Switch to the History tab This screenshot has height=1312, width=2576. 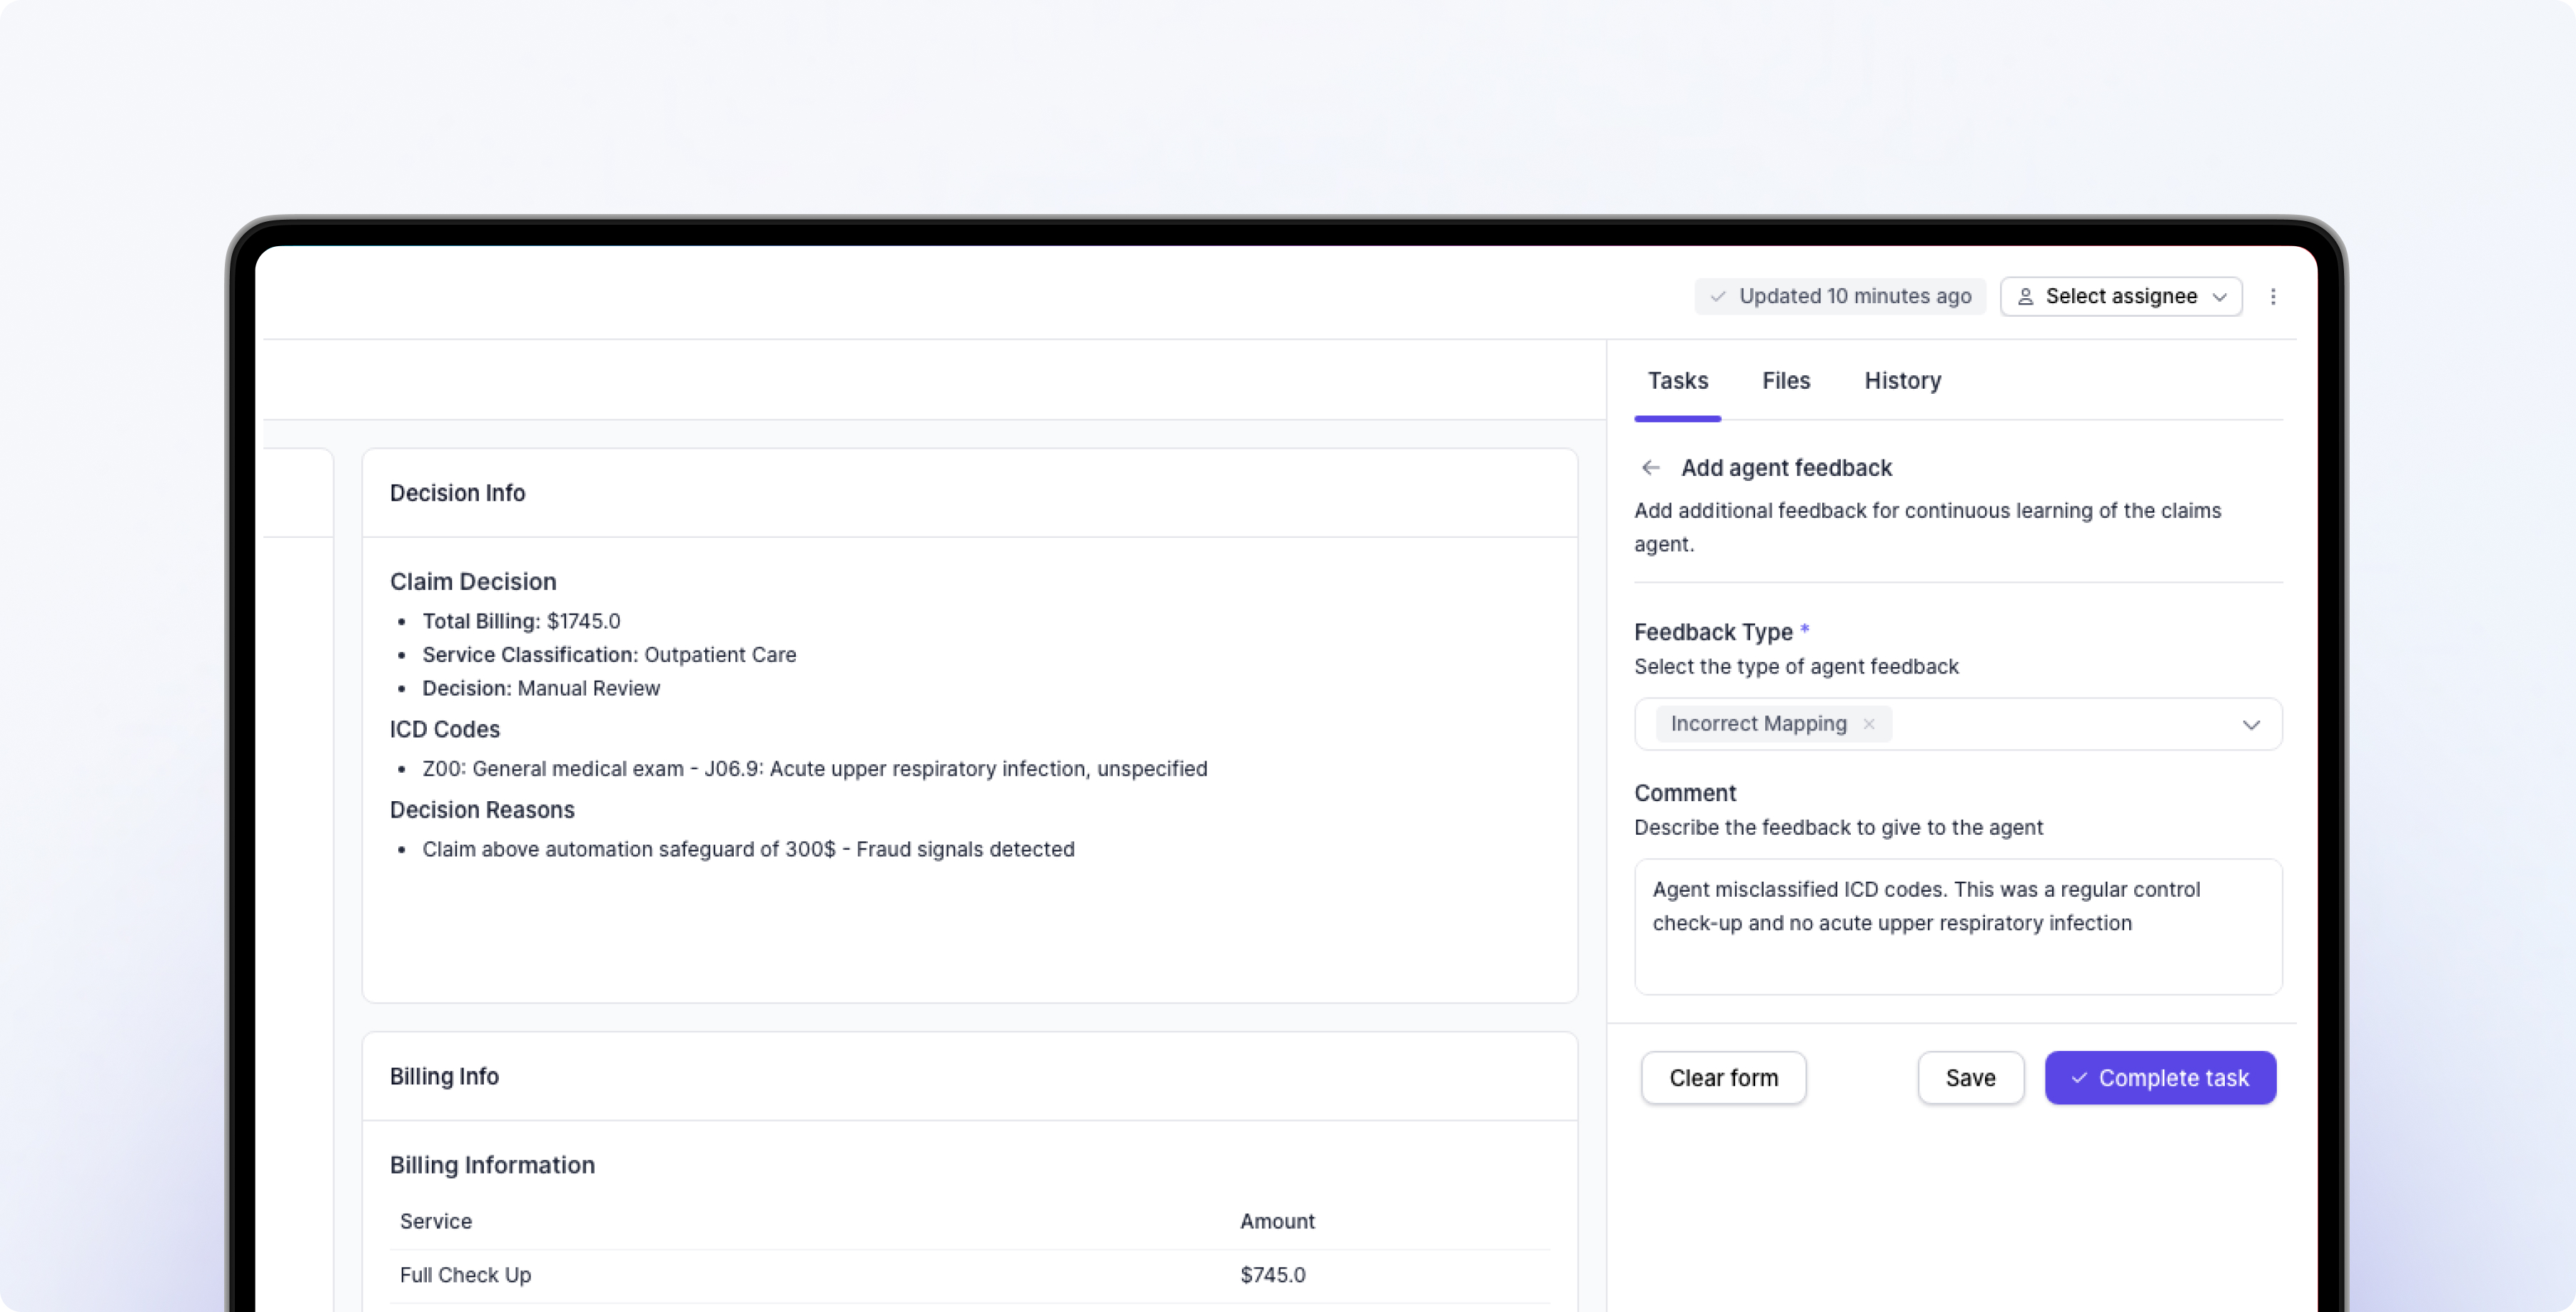1902,381
